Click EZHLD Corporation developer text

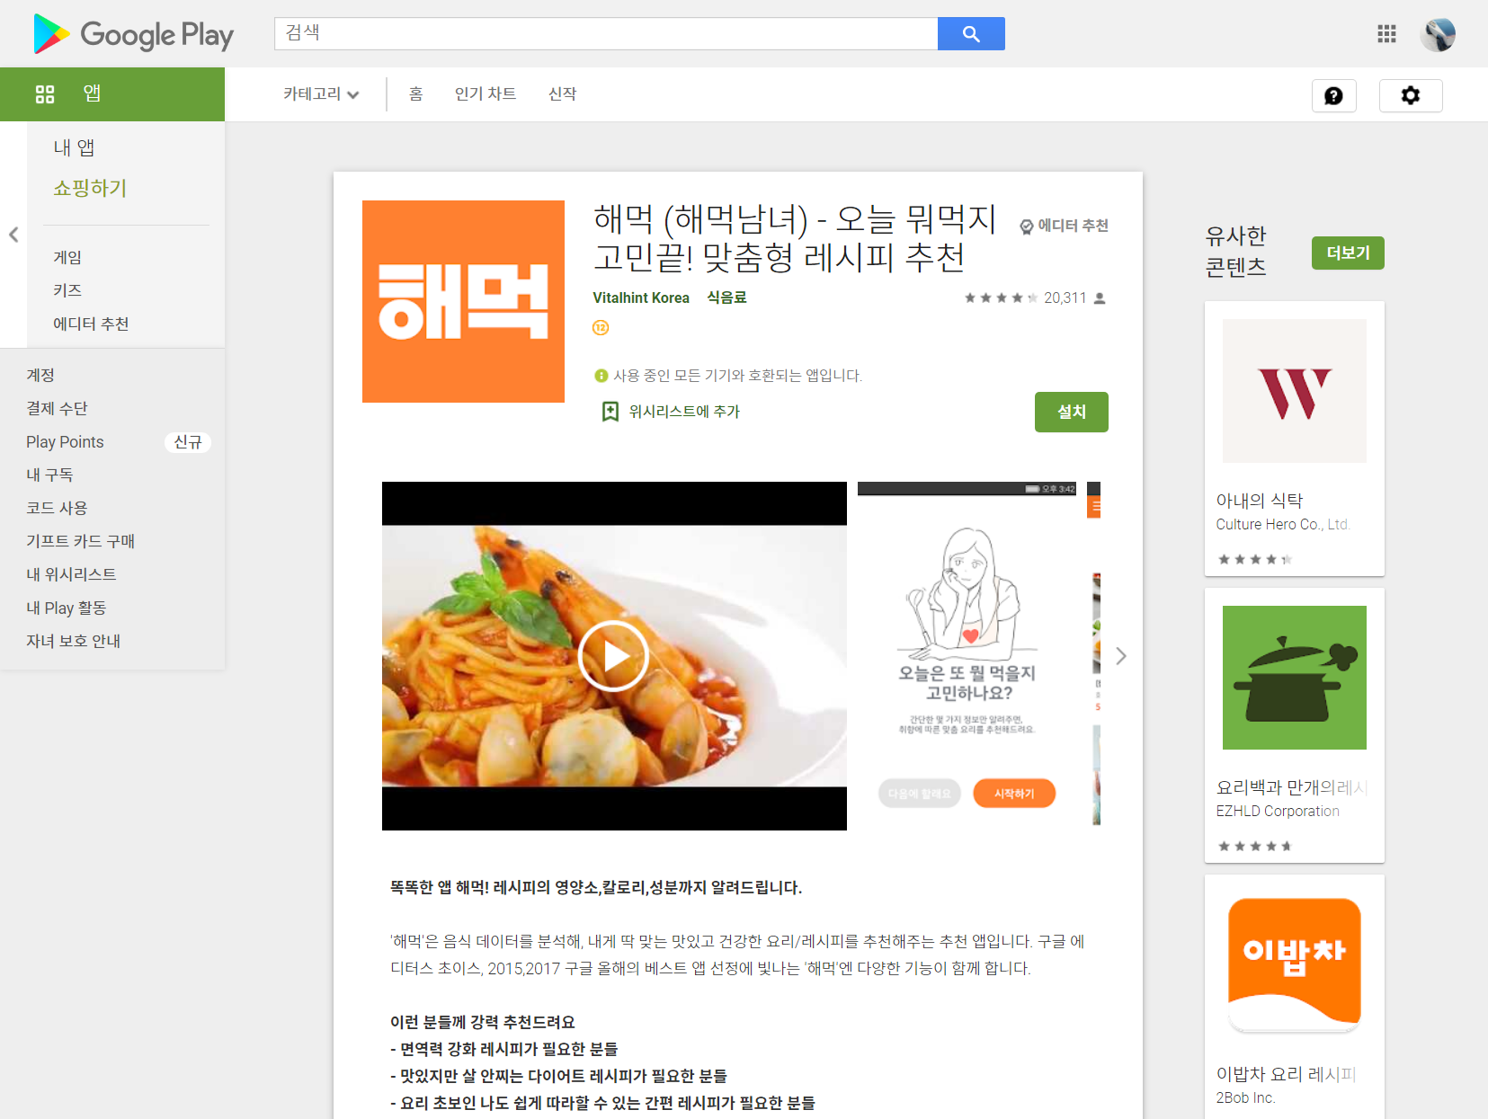(1278, 812)
